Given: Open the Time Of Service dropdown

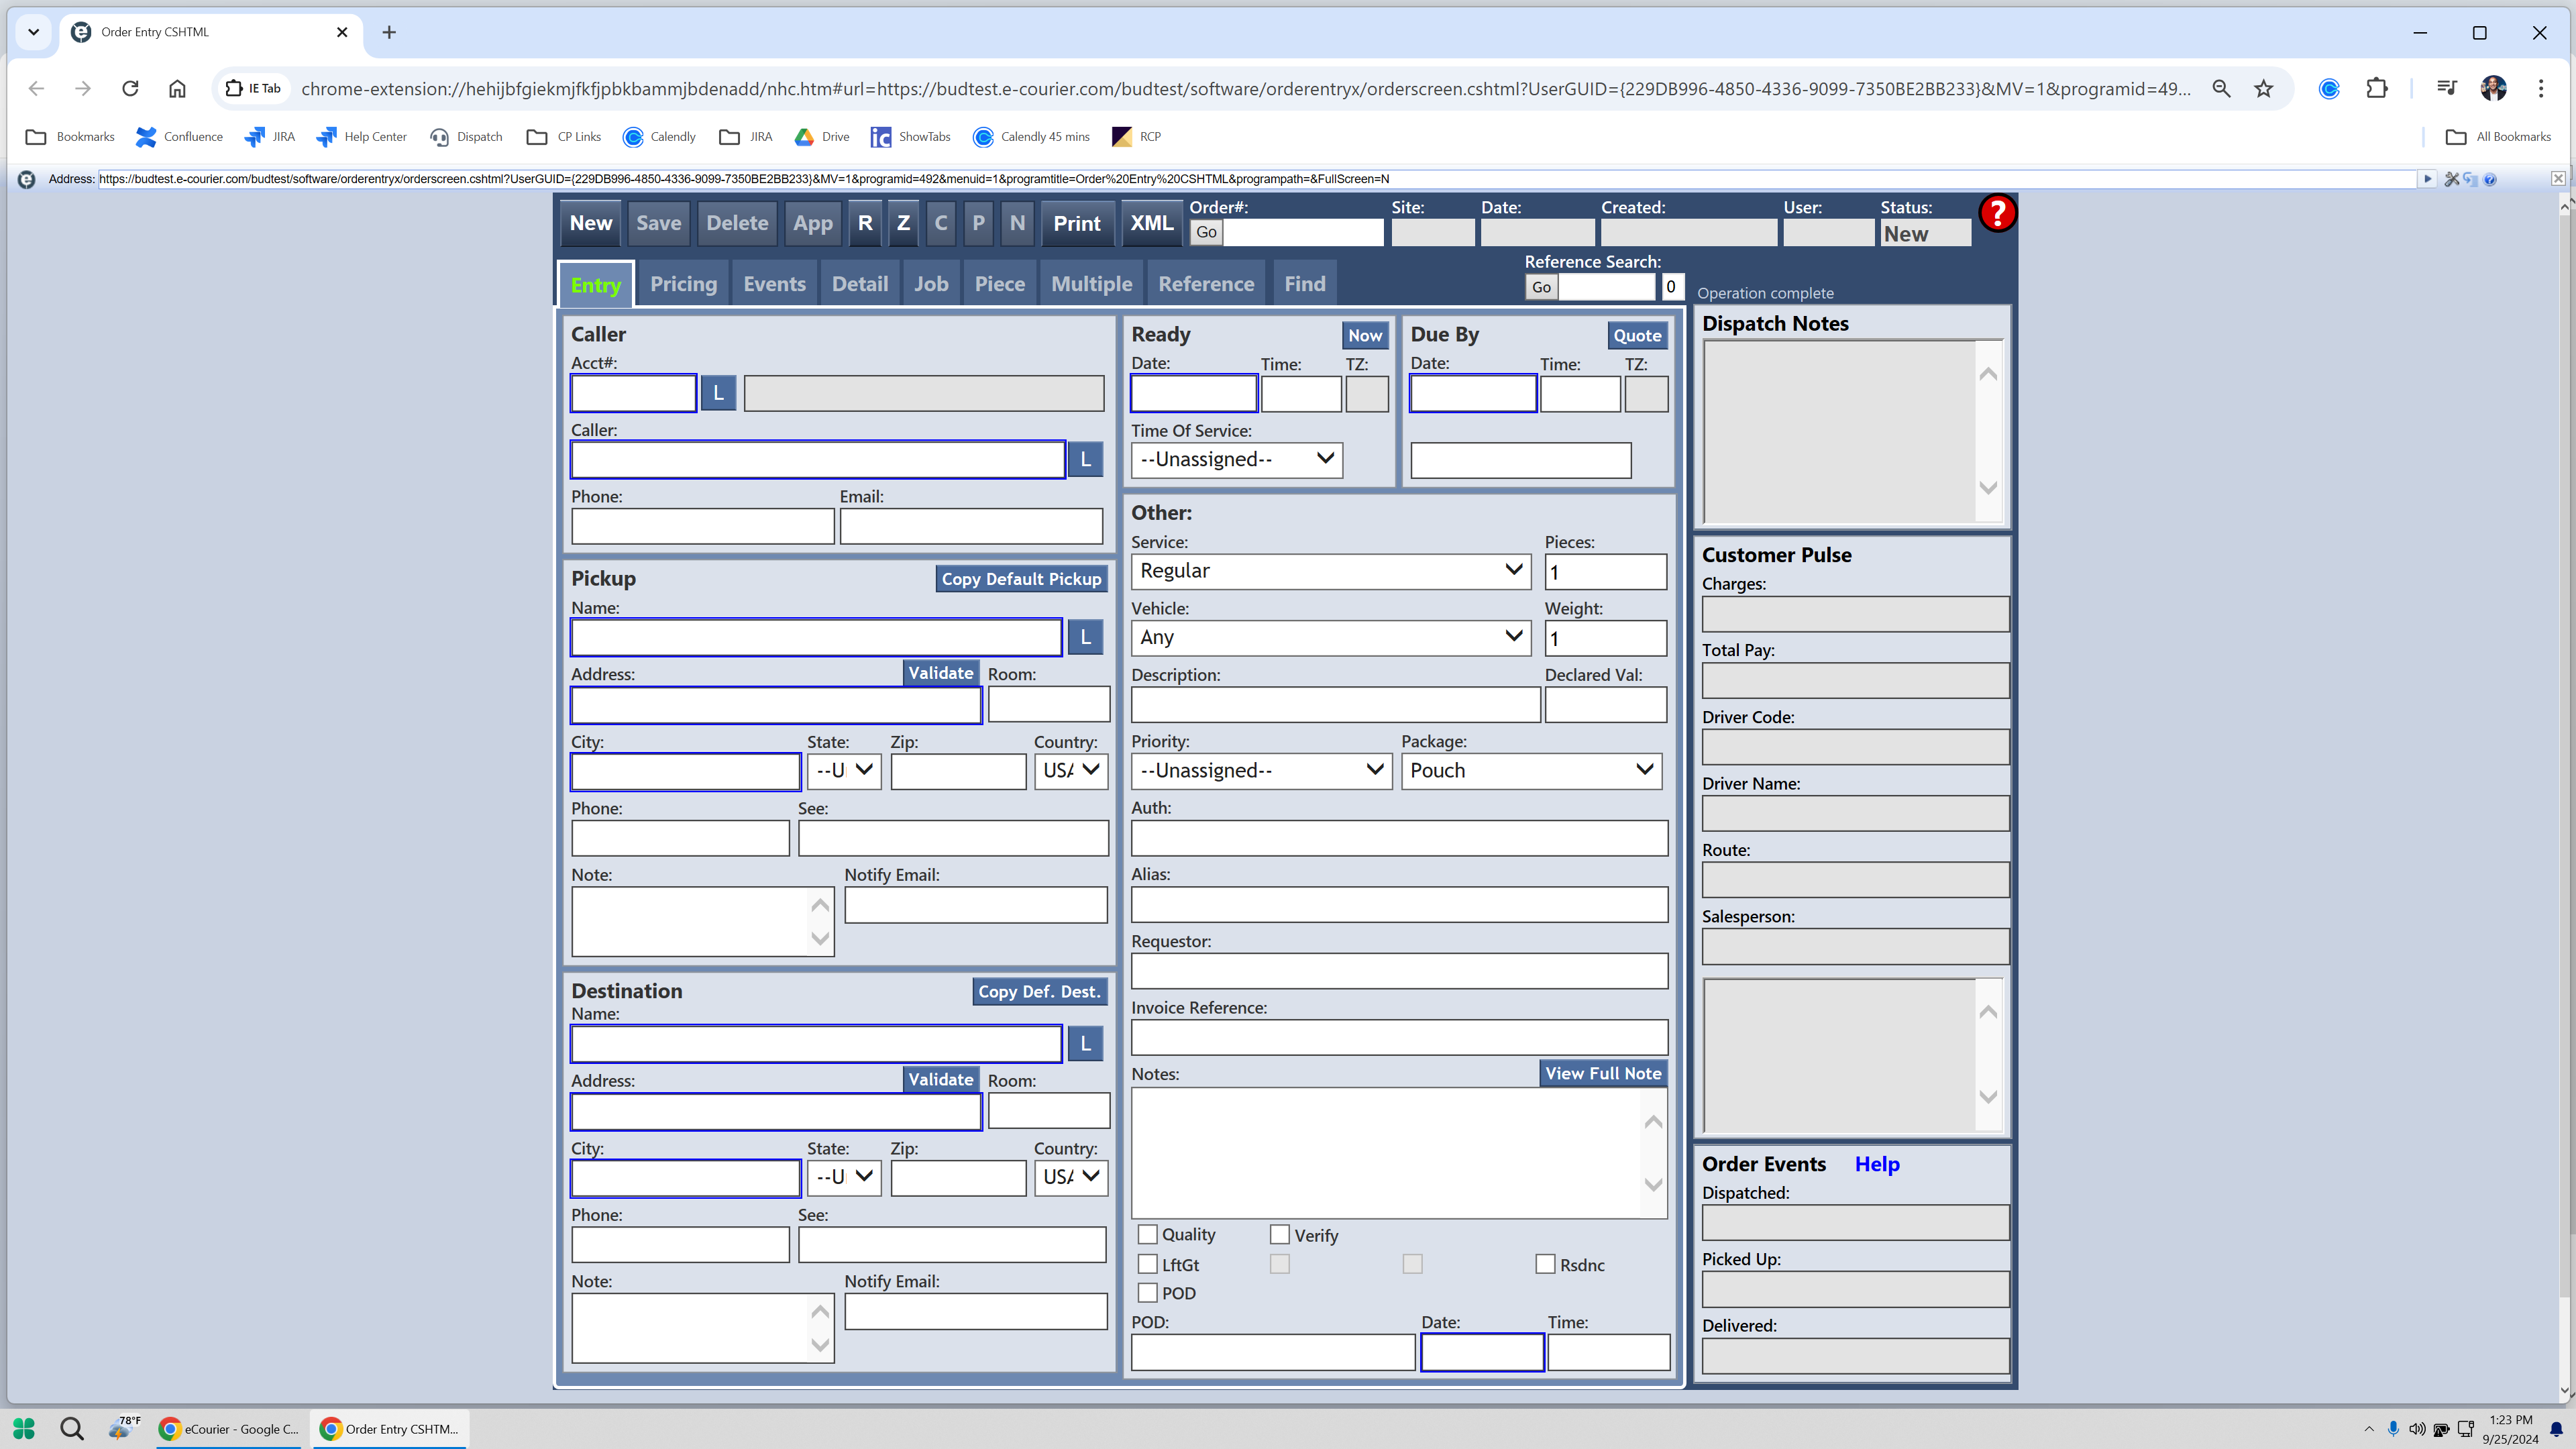Looking at the screenshot, I should [x=1237, y=460].
